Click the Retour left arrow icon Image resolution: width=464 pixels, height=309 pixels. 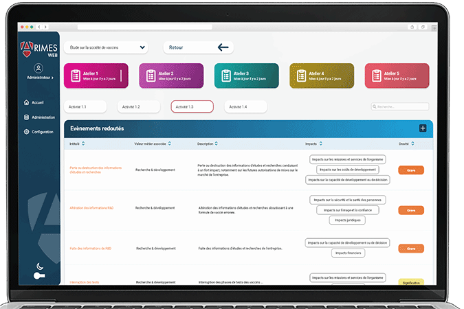[x=223, y=47]
